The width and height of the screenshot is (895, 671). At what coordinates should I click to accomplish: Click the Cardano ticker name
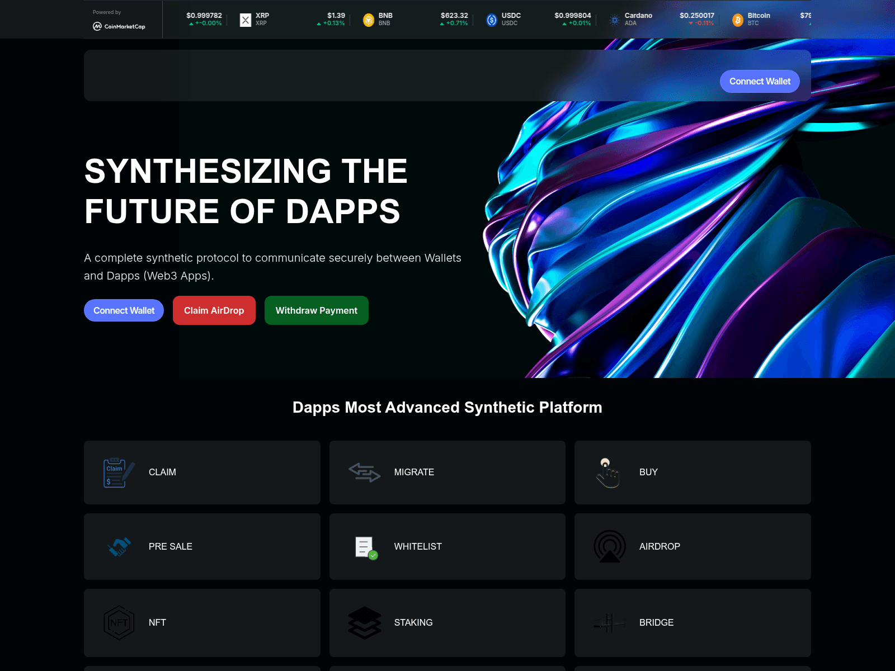click(x=638, y=16)
